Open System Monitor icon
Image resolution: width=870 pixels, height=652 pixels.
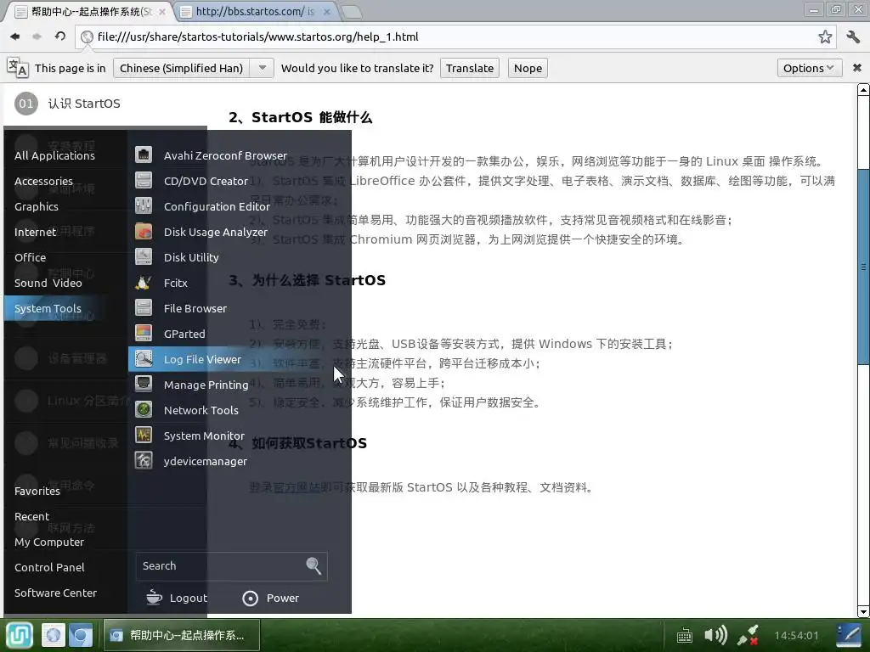click(143, 436)
